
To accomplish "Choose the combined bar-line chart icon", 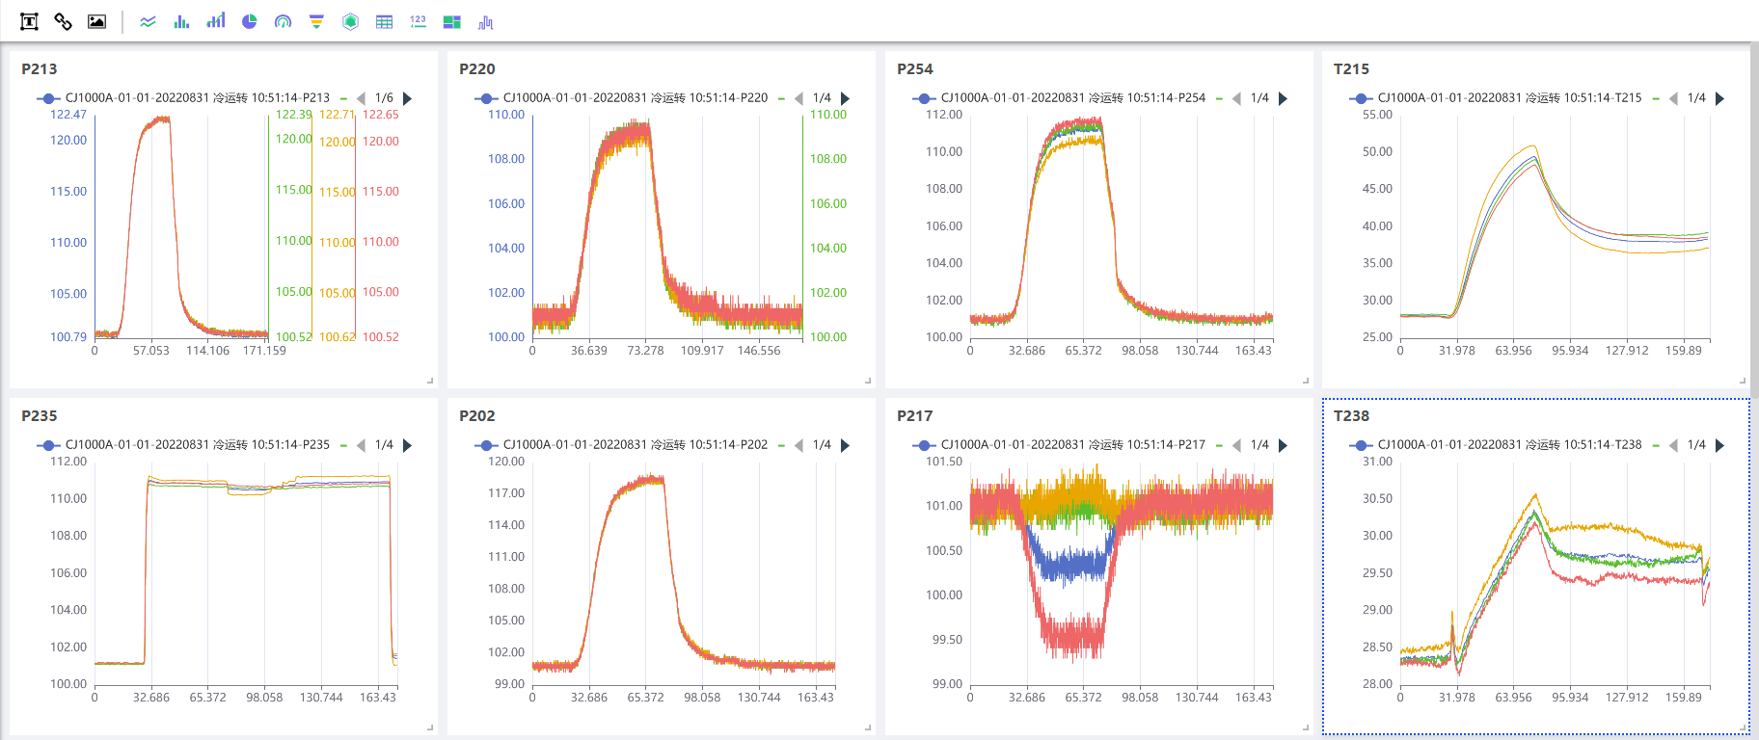I will pyautogui.click(x=215, y=21).
